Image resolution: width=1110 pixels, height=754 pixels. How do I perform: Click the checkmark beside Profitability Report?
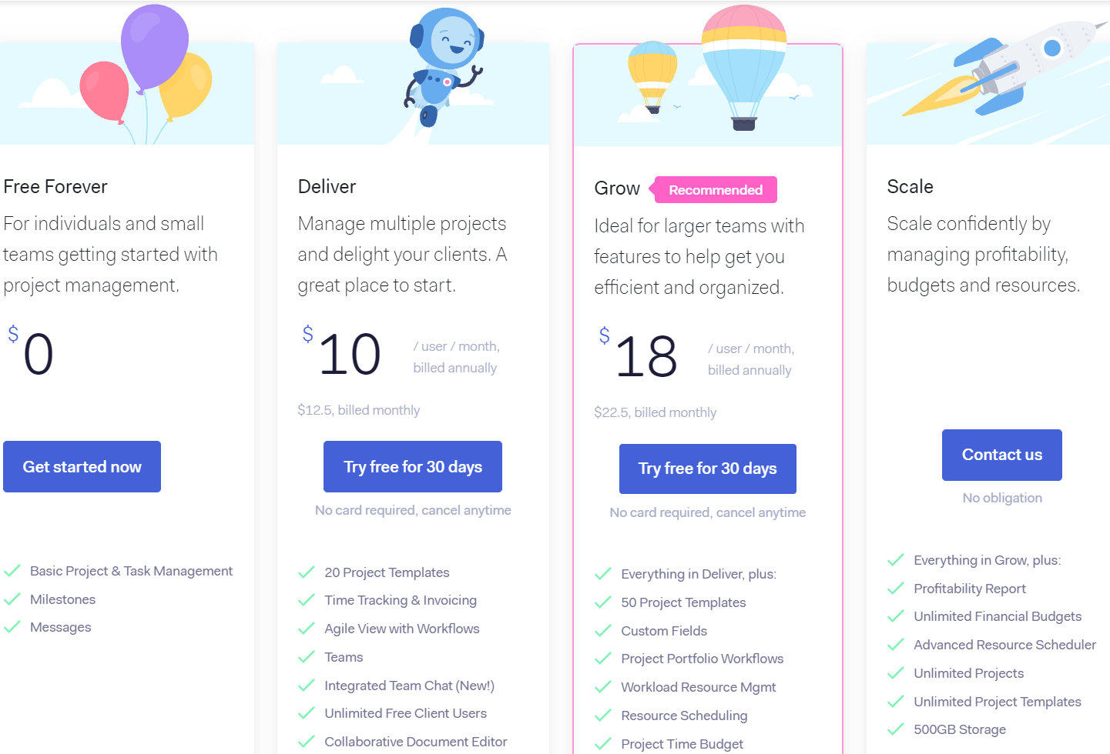click(x=896, y=588)
